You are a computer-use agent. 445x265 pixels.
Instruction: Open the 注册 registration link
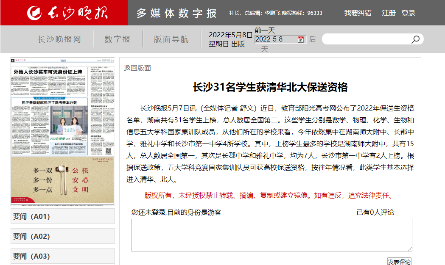coord(389,13)
